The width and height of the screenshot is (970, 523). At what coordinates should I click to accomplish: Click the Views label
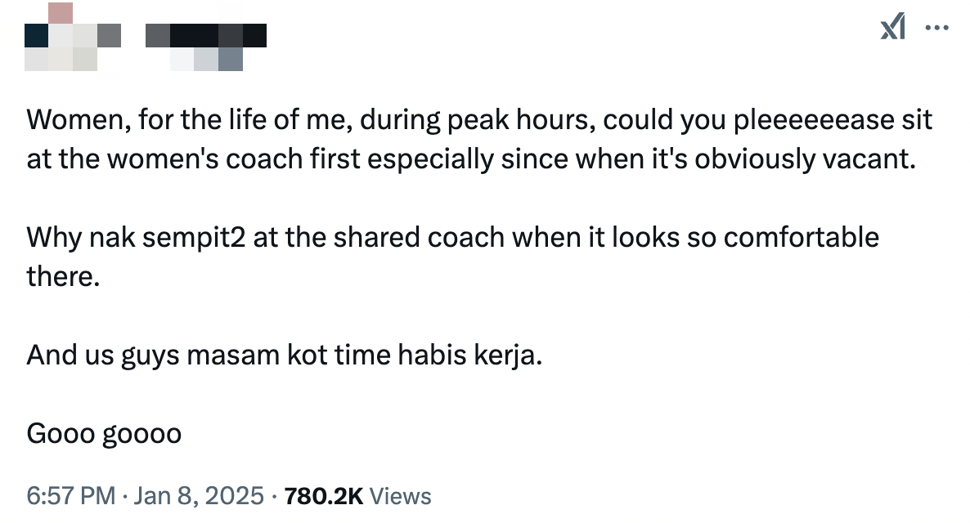(x=400, y=495)
